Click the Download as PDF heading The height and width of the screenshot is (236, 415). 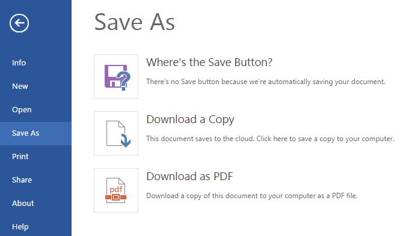(189, 177)
